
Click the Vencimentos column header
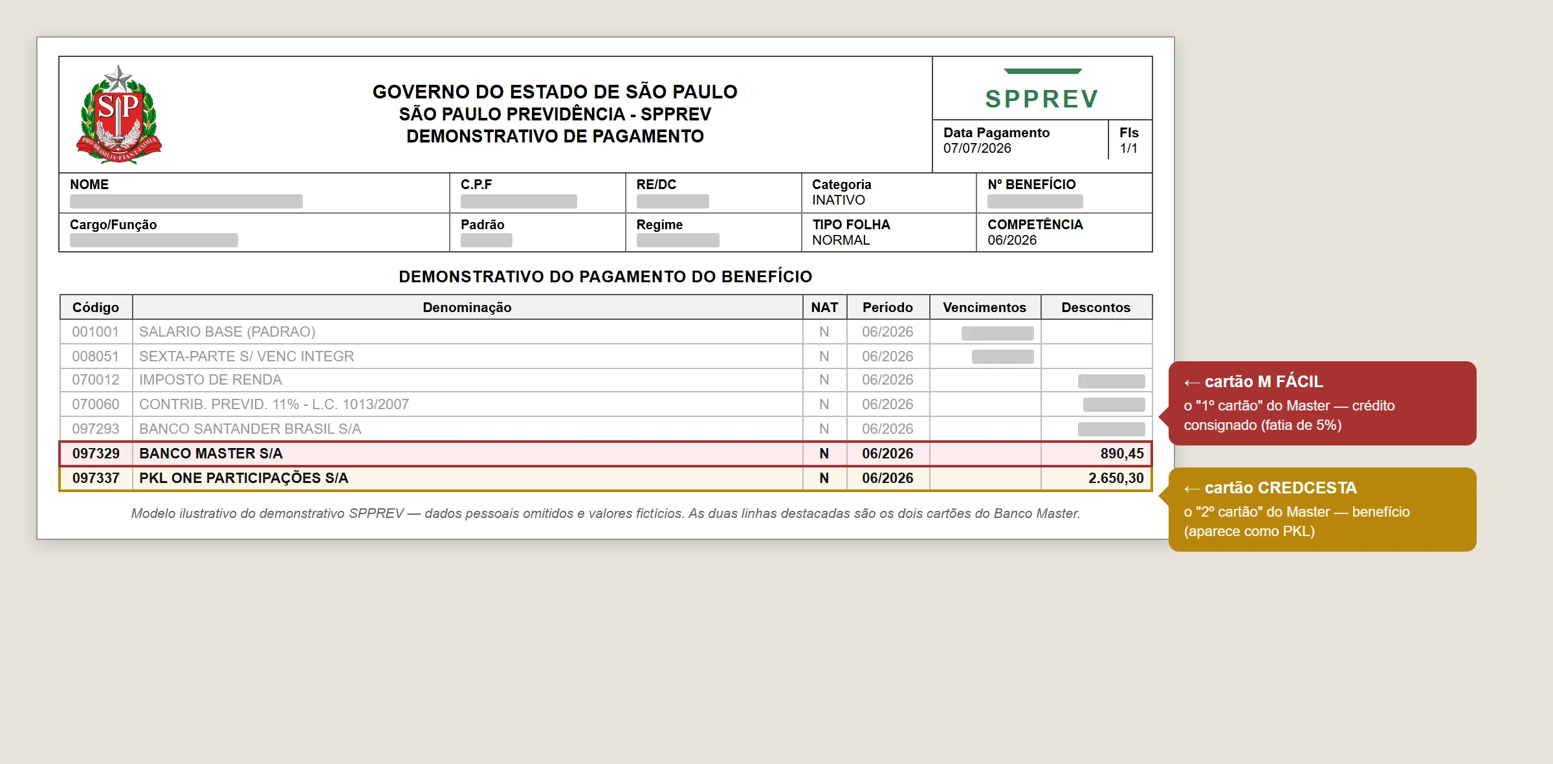[984, 308]
